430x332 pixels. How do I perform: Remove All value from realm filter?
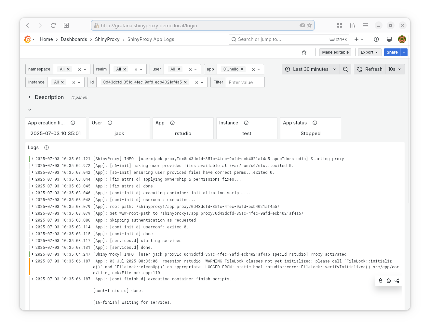coord(125,69)
